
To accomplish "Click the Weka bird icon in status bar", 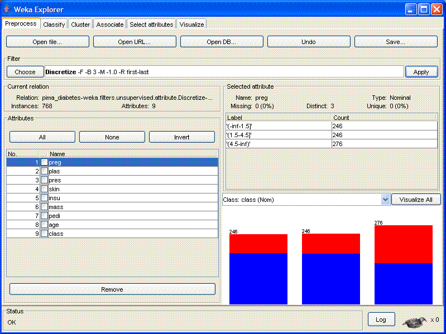I will coord(415,321).
